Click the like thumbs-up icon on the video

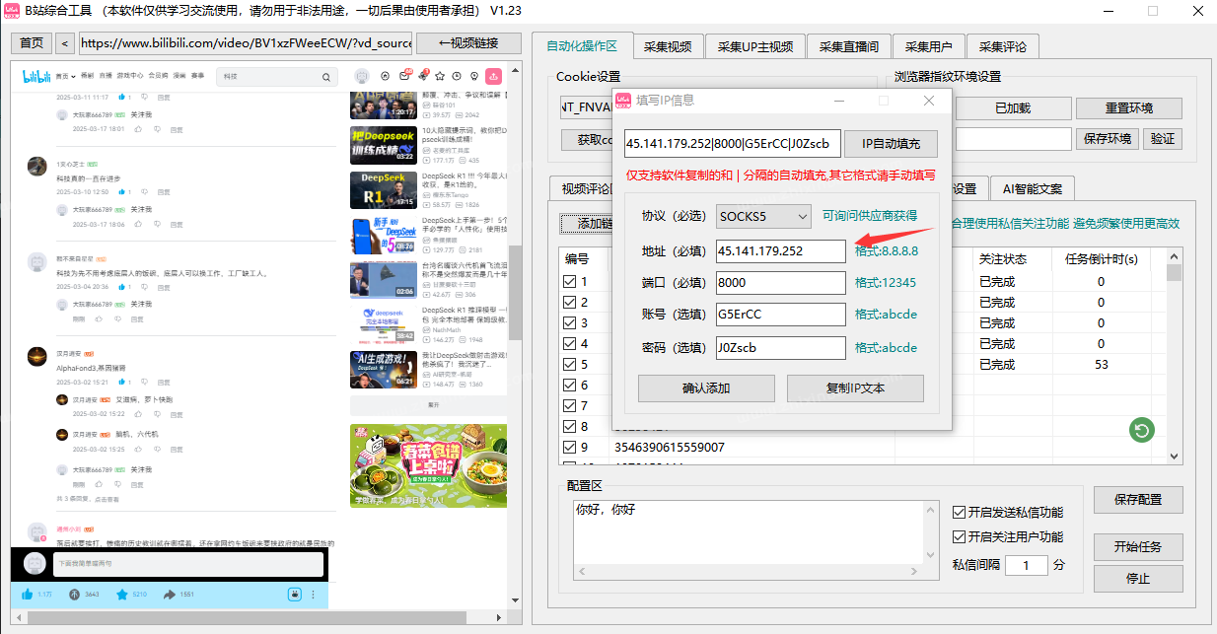[x=26, y=594]
